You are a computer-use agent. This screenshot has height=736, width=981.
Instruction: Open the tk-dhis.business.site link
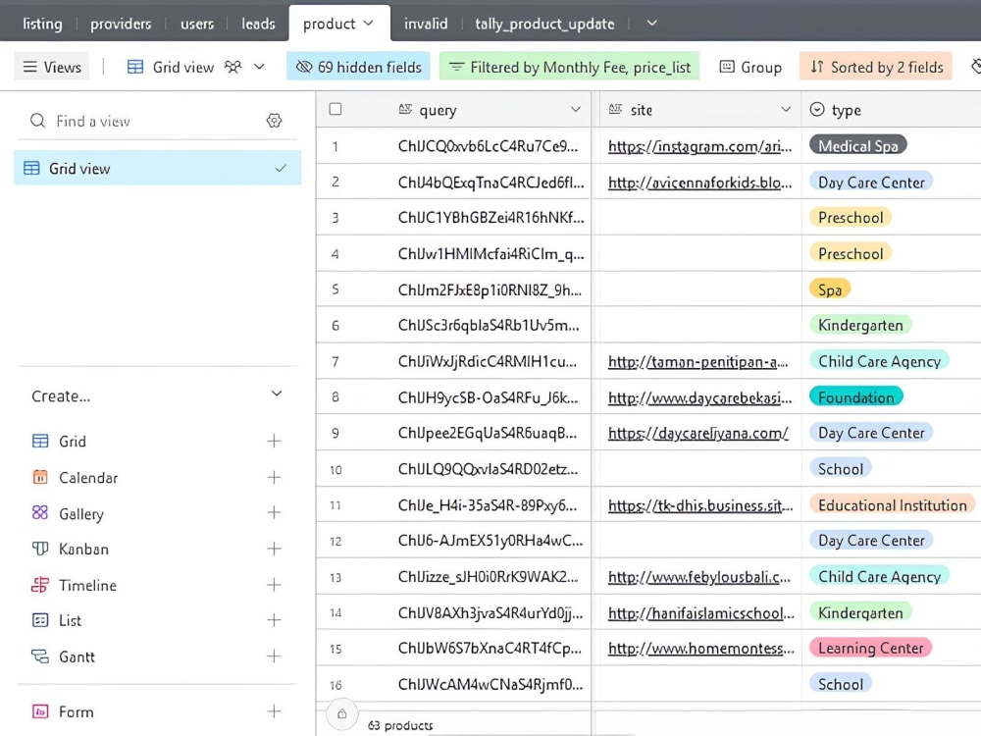click(700, 505)
